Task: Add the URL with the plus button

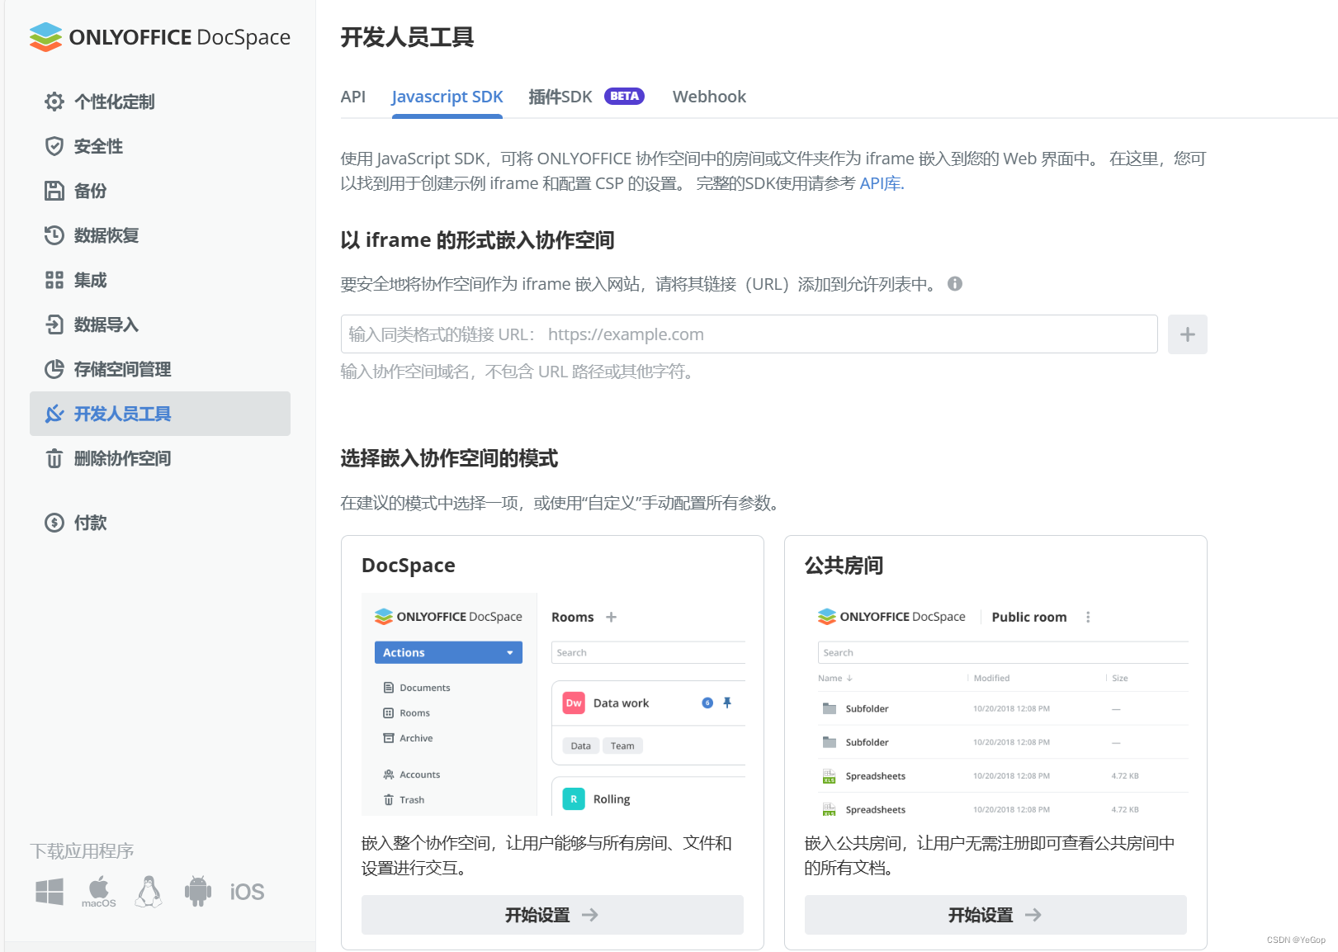Action: click(x=1188, y=334)
